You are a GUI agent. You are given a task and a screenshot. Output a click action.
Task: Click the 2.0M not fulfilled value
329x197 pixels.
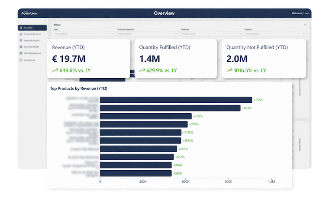[237, 59]
